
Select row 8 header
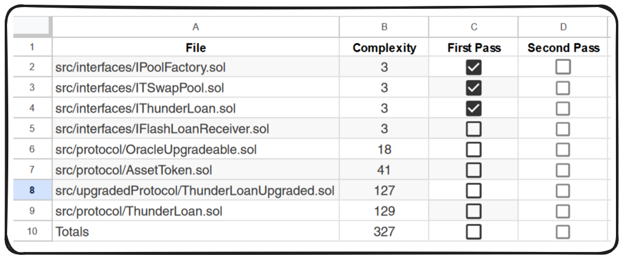pos(32,191)
